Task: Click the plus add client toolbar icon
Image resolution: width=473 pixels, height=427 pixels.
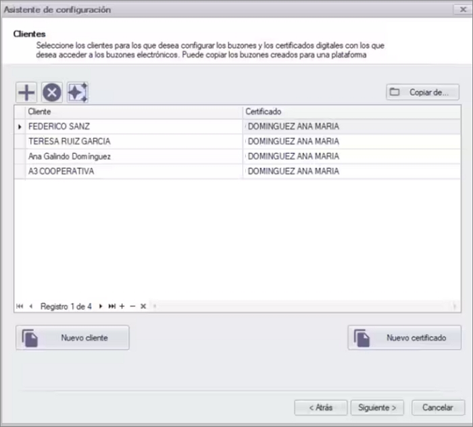Action: pos(26,92)
